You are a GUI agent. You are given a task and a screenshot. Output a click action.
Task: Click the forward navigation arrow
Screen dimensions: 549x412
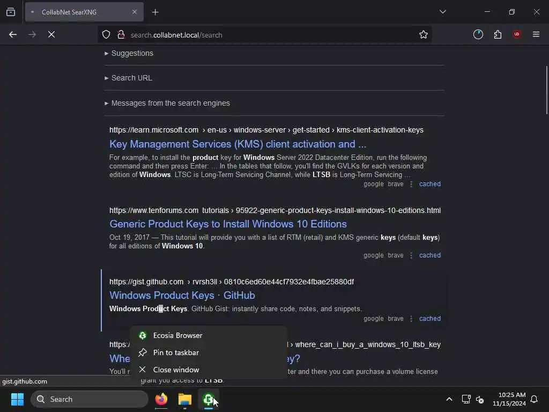coord(32,34)
